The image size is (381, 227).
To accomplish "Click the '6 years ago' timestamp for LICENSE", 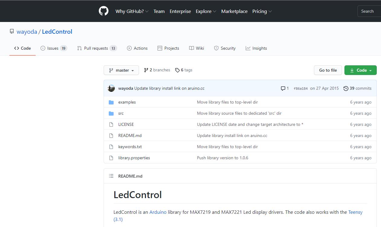I will pyautogui.click(x=361, y=124).
